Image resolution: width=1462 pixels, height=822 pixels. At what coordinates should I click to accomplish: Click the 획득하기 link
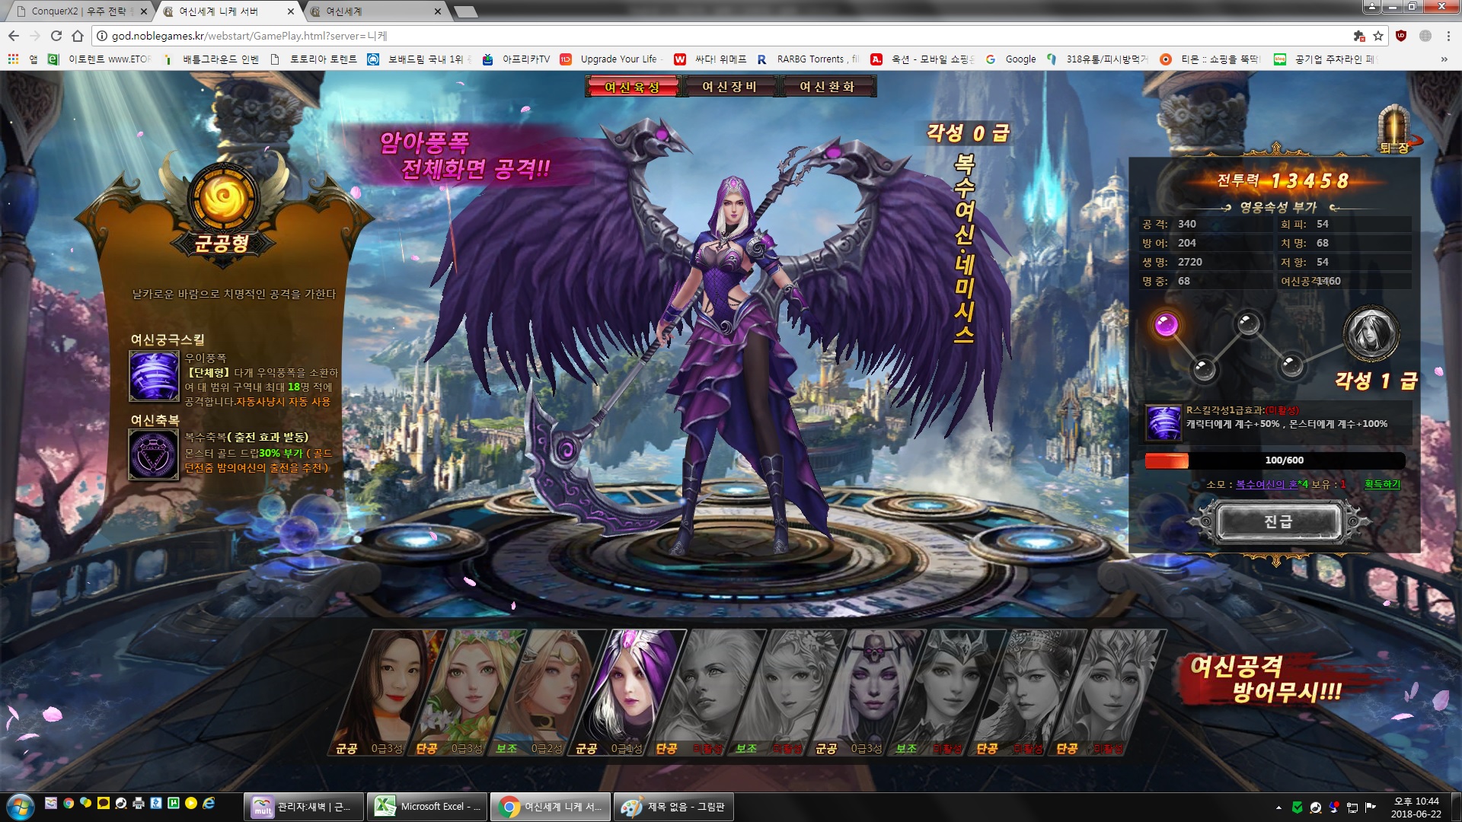(1382, 484)
